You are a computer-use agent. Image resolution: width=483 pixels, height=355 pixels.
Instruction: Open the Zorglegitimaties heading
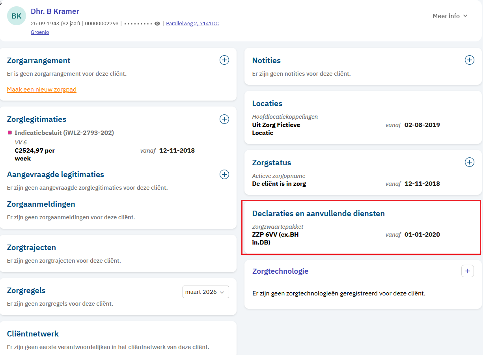tap(37, 119)
